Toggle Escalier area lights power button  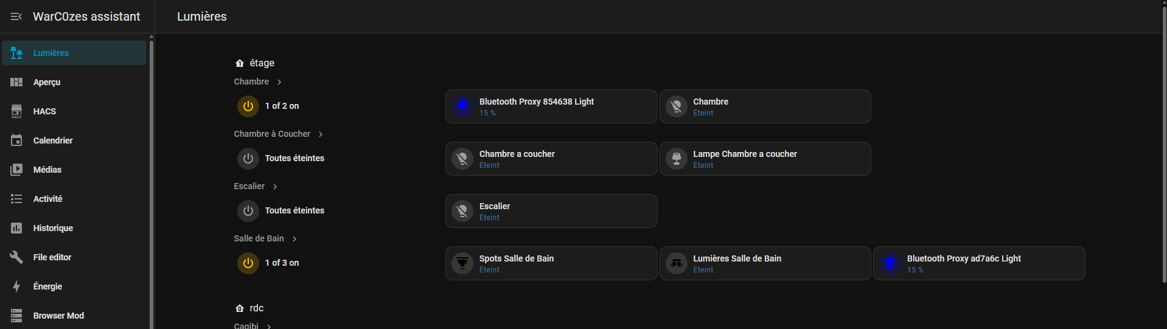tap(248, 211)
